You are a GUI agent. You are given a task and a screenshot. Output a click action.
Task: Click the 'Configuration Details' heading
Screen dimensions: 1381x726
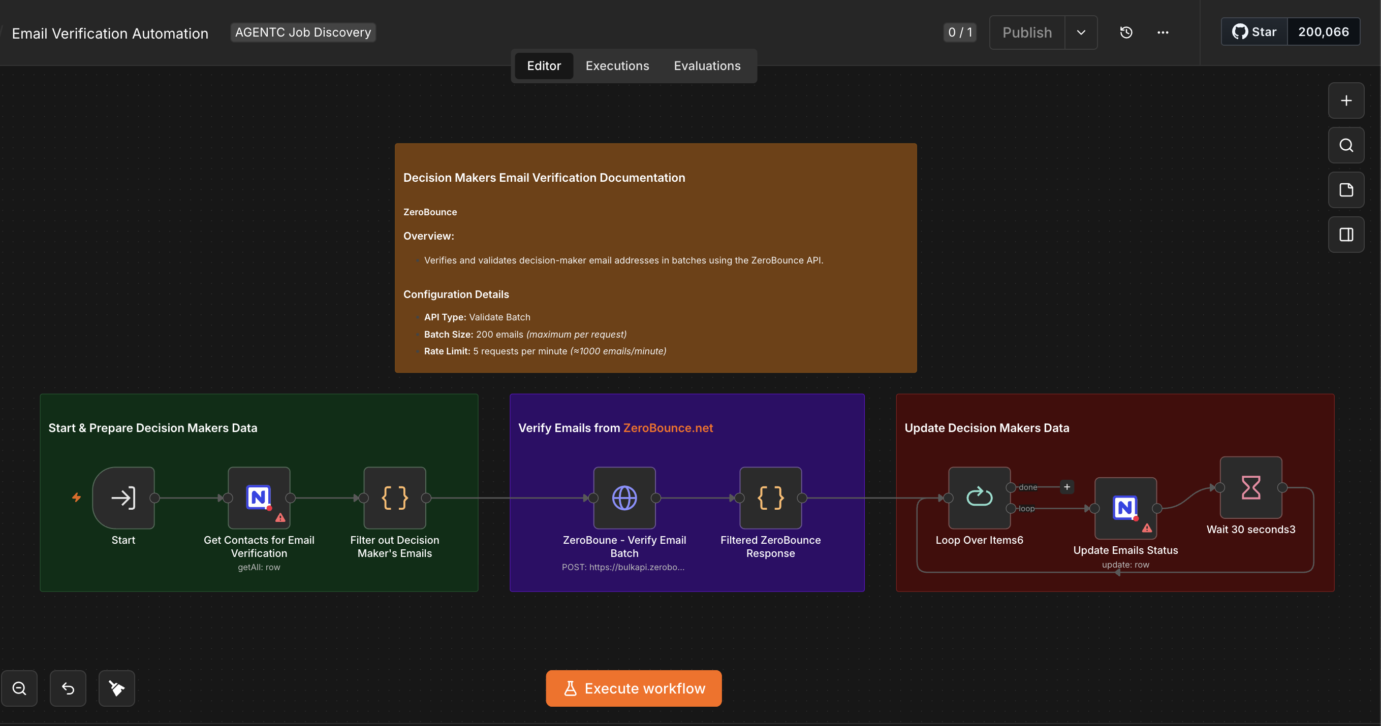pos(456,294)
